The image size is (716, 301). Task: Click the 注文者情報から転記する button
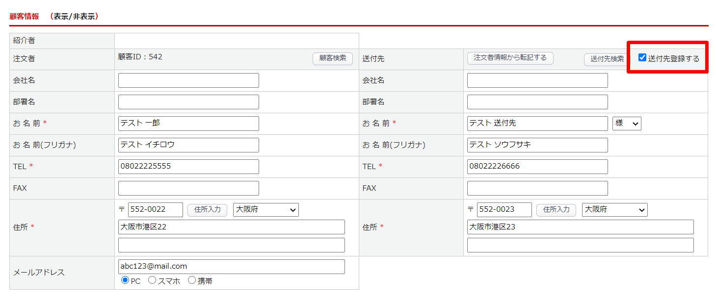tap(510, 58)
